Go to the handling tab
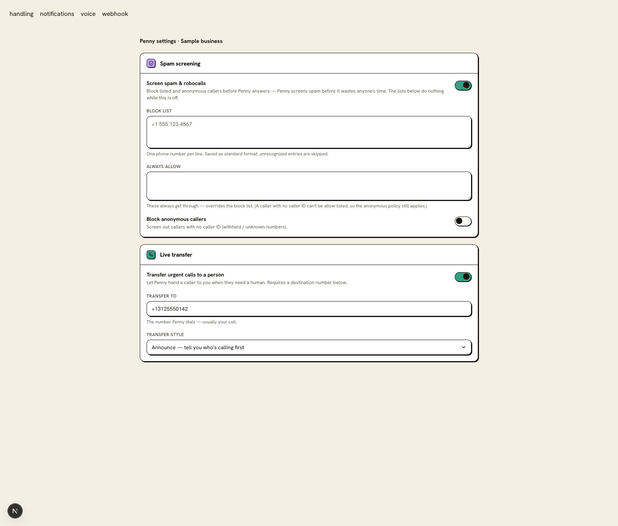 pos(21,14)
